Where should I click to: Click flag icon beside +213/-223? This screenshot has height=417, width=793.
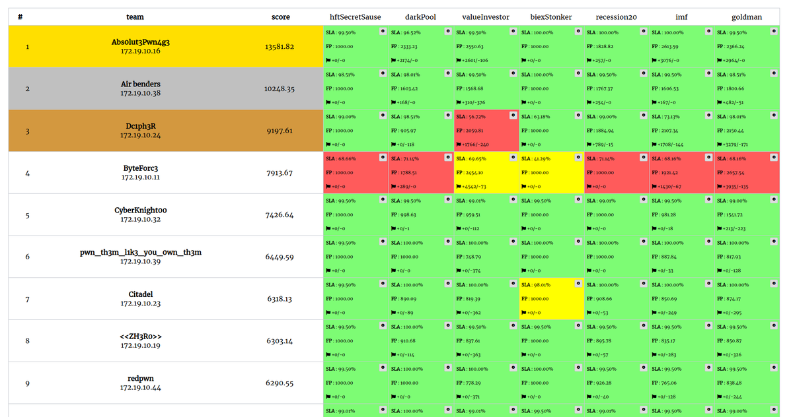point(719,229)
